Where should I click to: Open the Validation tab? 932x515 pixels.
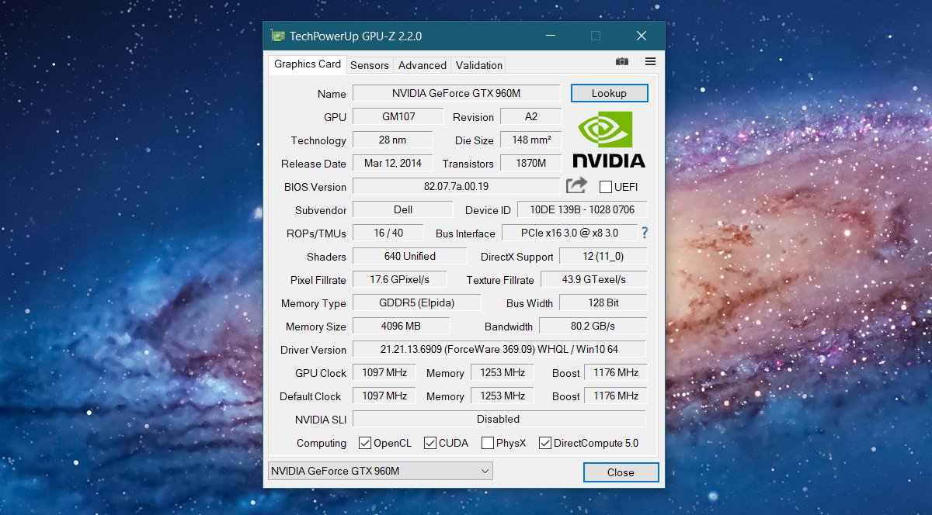point(479,65)
